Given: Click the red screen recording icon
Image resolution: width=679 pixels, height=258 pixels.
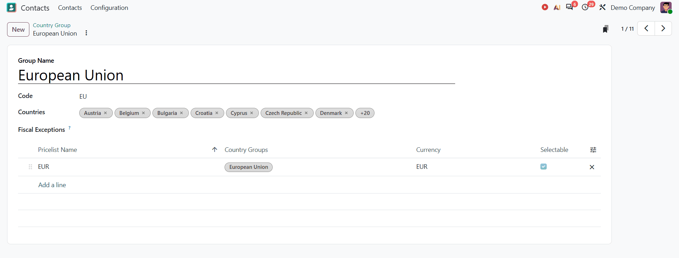Looking at the screenshot, I should point(545,7).
